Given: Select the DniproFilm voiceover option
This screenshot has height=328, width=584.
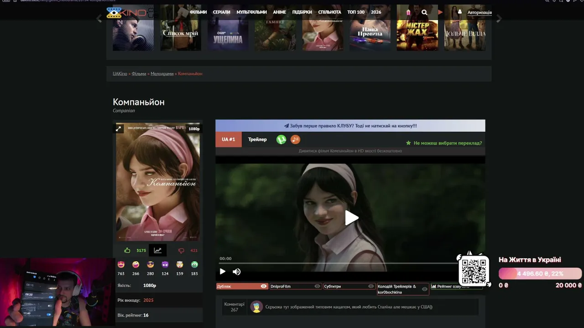Looking at the screenshot, I should (296, 286).
